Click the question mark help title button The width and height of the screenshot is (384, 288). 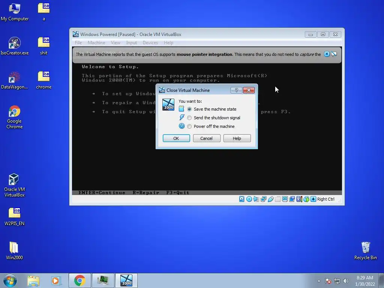pos(236,90)
